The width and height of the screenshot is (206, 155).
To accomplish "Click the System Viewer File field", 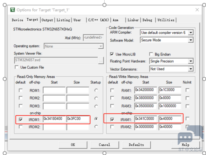I will click(x=56, y=60).
